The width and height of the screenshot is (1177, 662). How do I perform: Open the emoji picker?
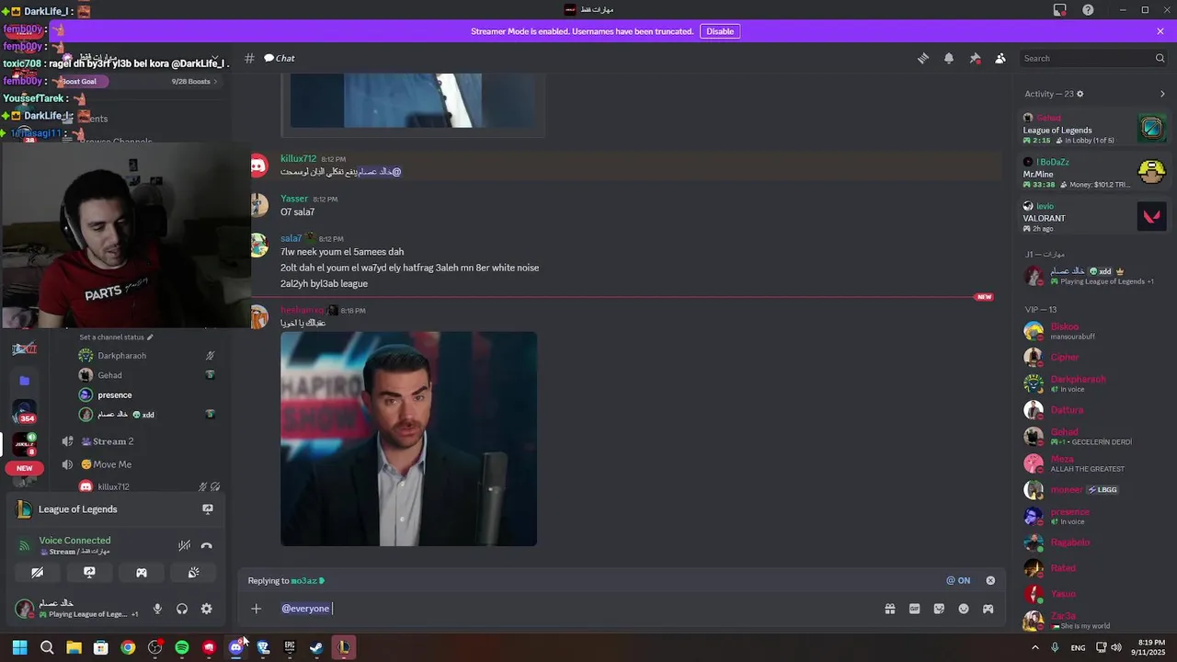click(x=964, y=609)
